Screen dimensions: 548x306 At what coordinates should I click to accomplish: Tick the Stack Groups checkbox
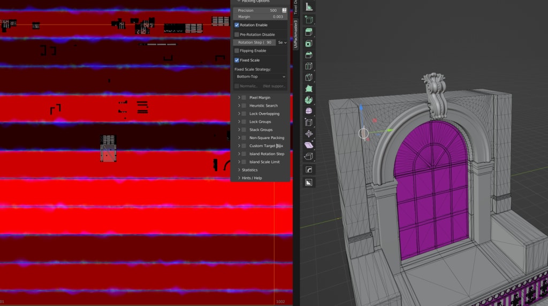pos(244,130)
